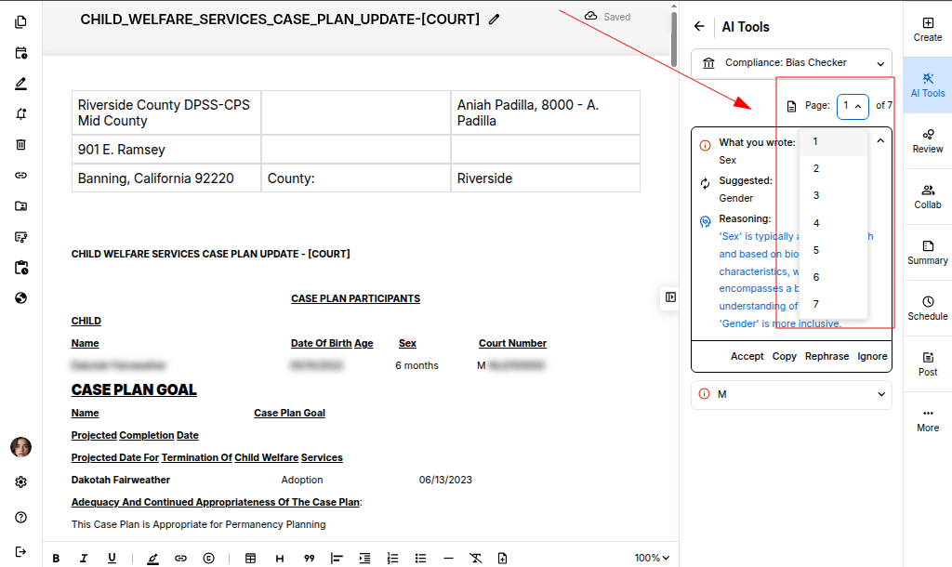Go back using AI Tools arrow
Screen dimensions: 952x567
tap(699, 27)
